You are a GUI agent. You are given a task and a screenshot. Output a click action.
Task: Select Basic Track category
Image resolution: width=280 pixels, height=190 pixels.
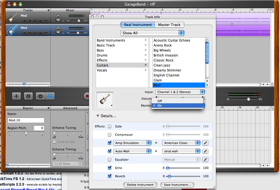coord(122,45)
